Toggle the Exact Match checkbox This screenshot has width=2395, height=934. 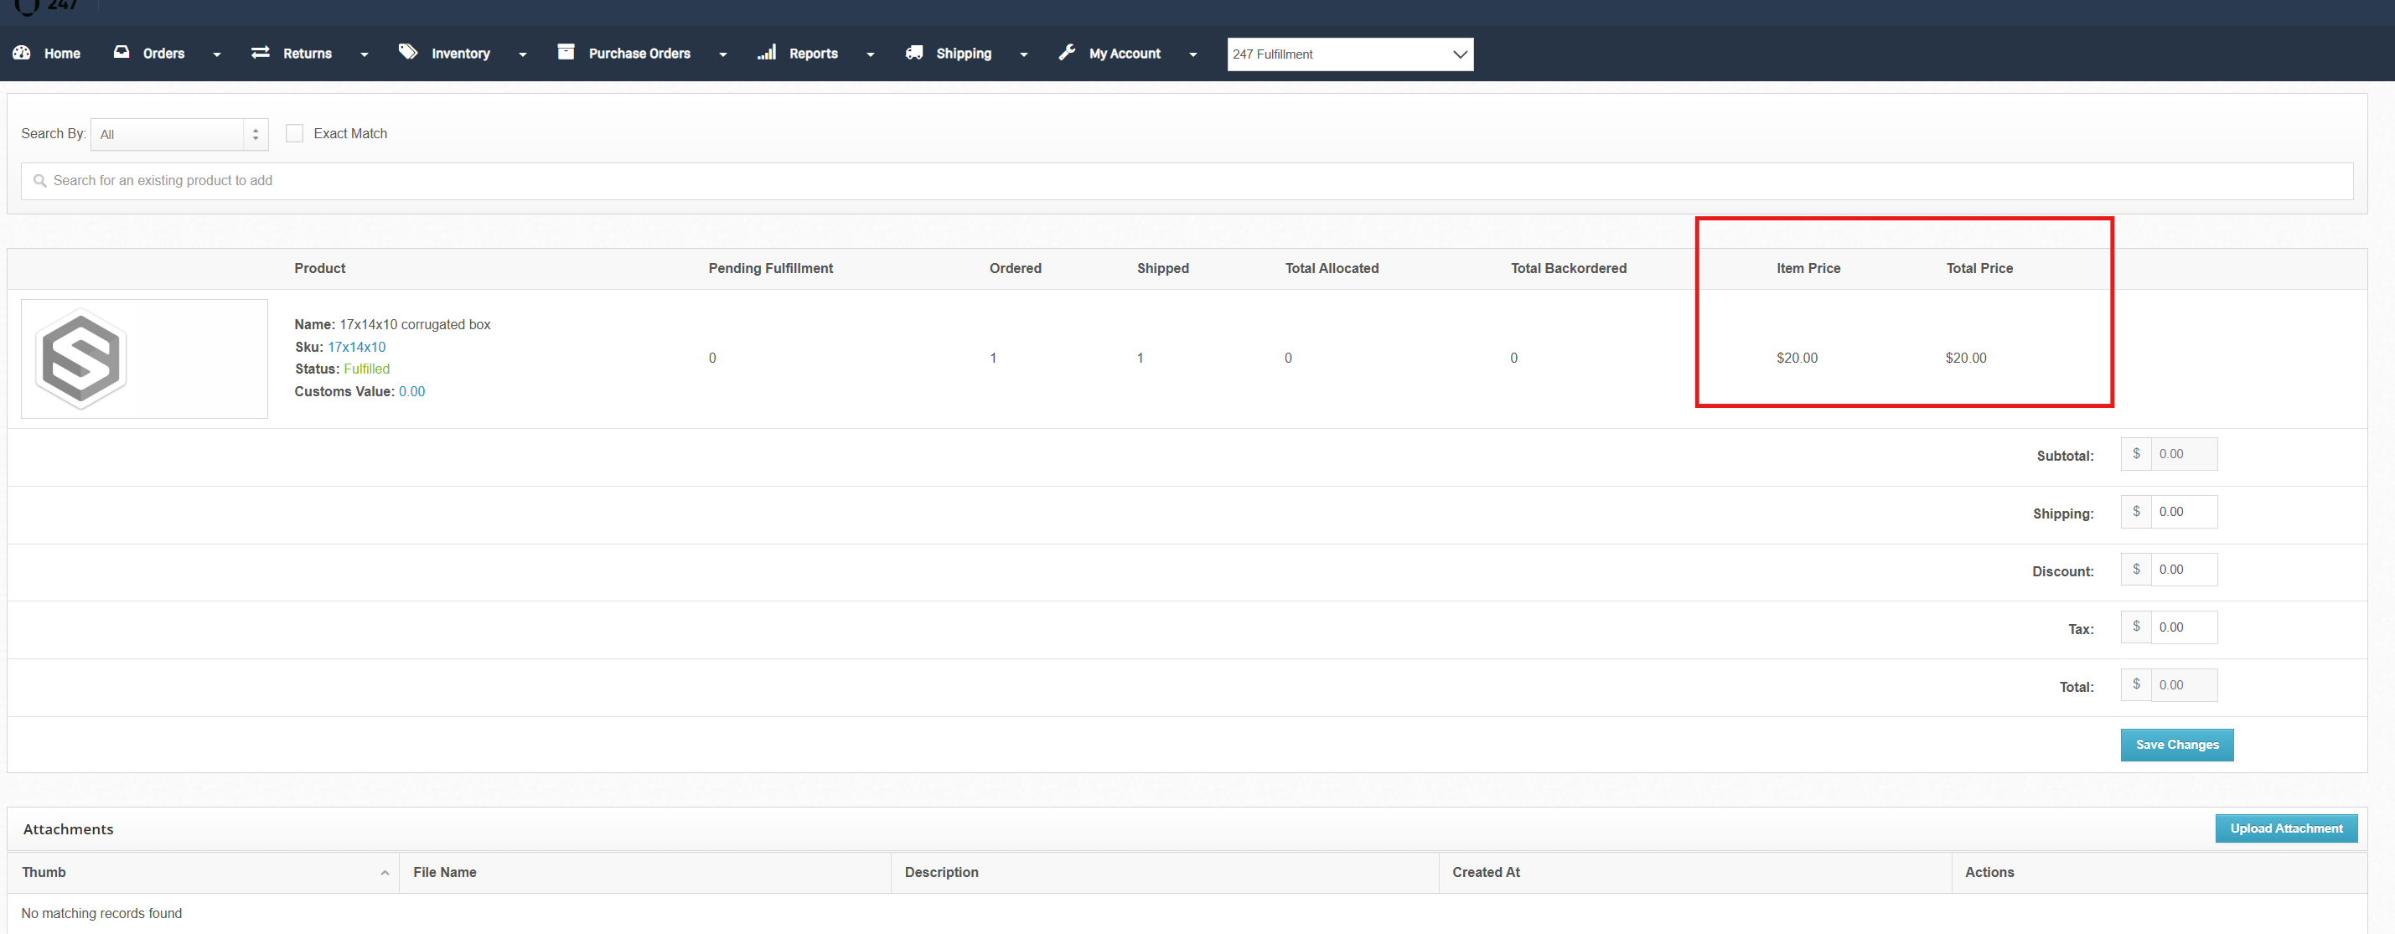coord(295,134)
